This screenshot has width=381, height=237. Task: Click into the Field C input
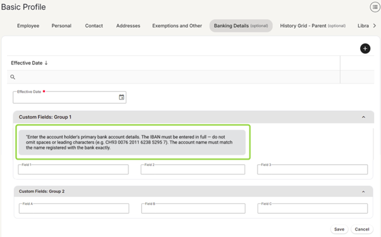coord(313,208)
